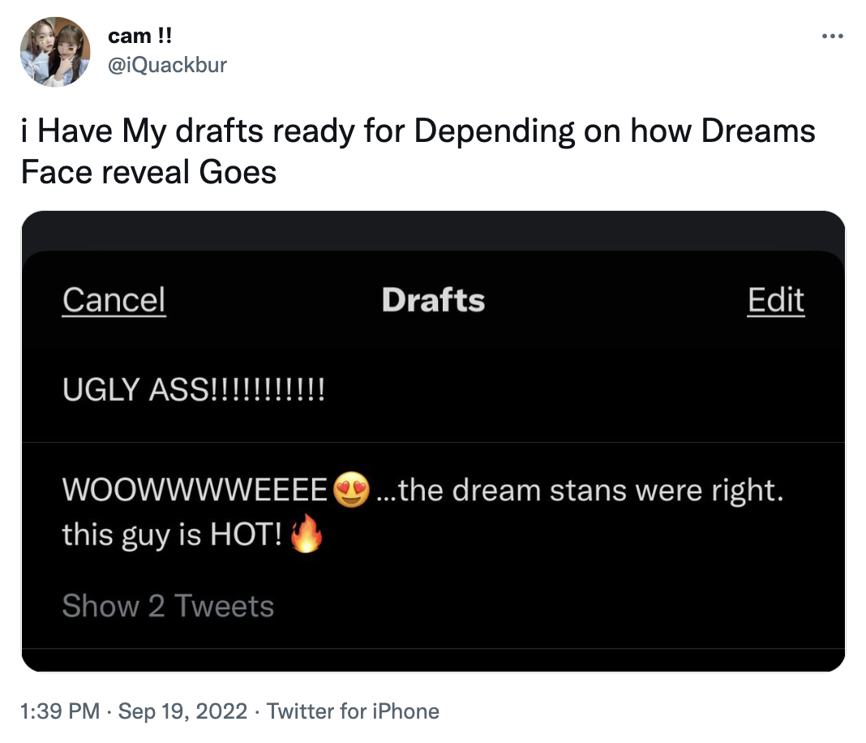The height and width of the screenshot is (743, 866).
Task: Tap Edit in the Drafts header
Action: point(775,300)
